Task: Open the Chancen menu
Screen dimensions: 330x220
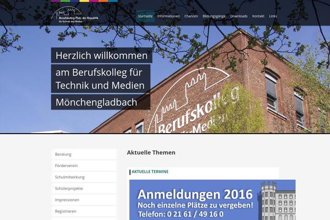Action: click(191, 16)
